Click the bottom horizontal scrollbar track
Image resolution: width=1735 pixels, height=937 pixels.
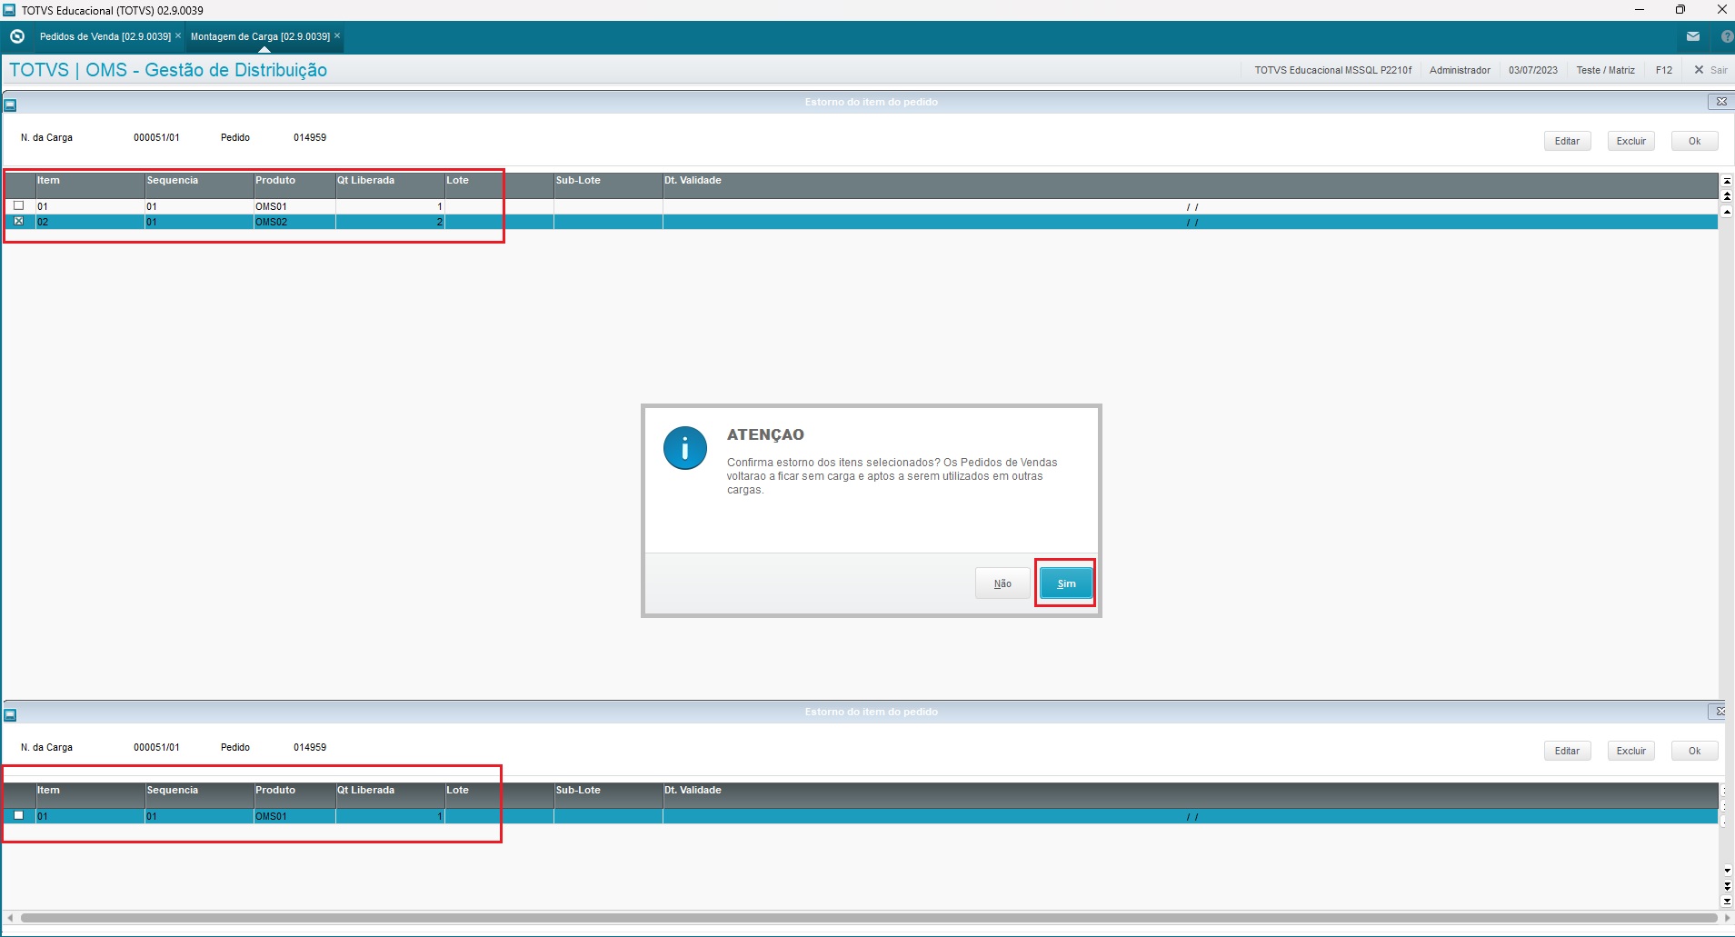(x=868, y=918)
